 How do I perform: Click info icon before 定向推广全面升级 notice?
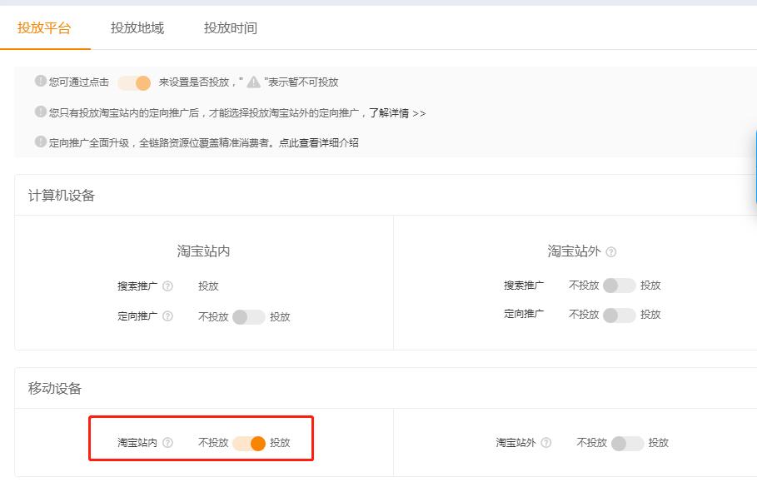click(41, 142)
